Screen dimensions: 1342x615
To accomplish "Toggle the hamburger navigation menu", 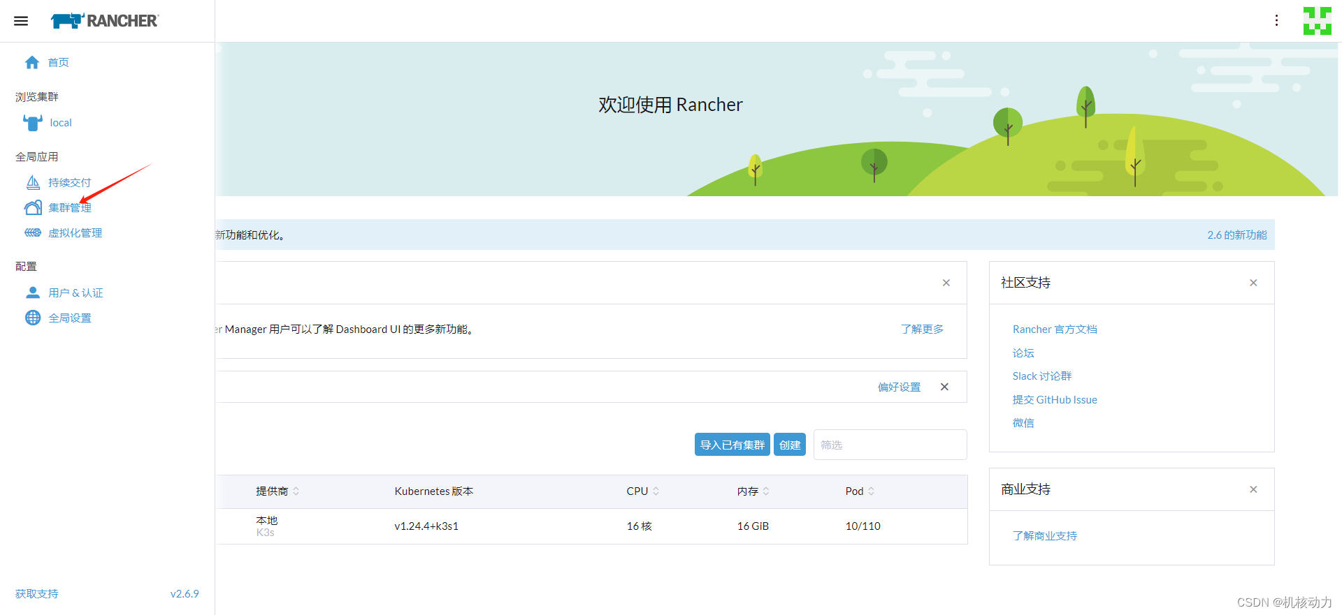I will click(21, 21).
